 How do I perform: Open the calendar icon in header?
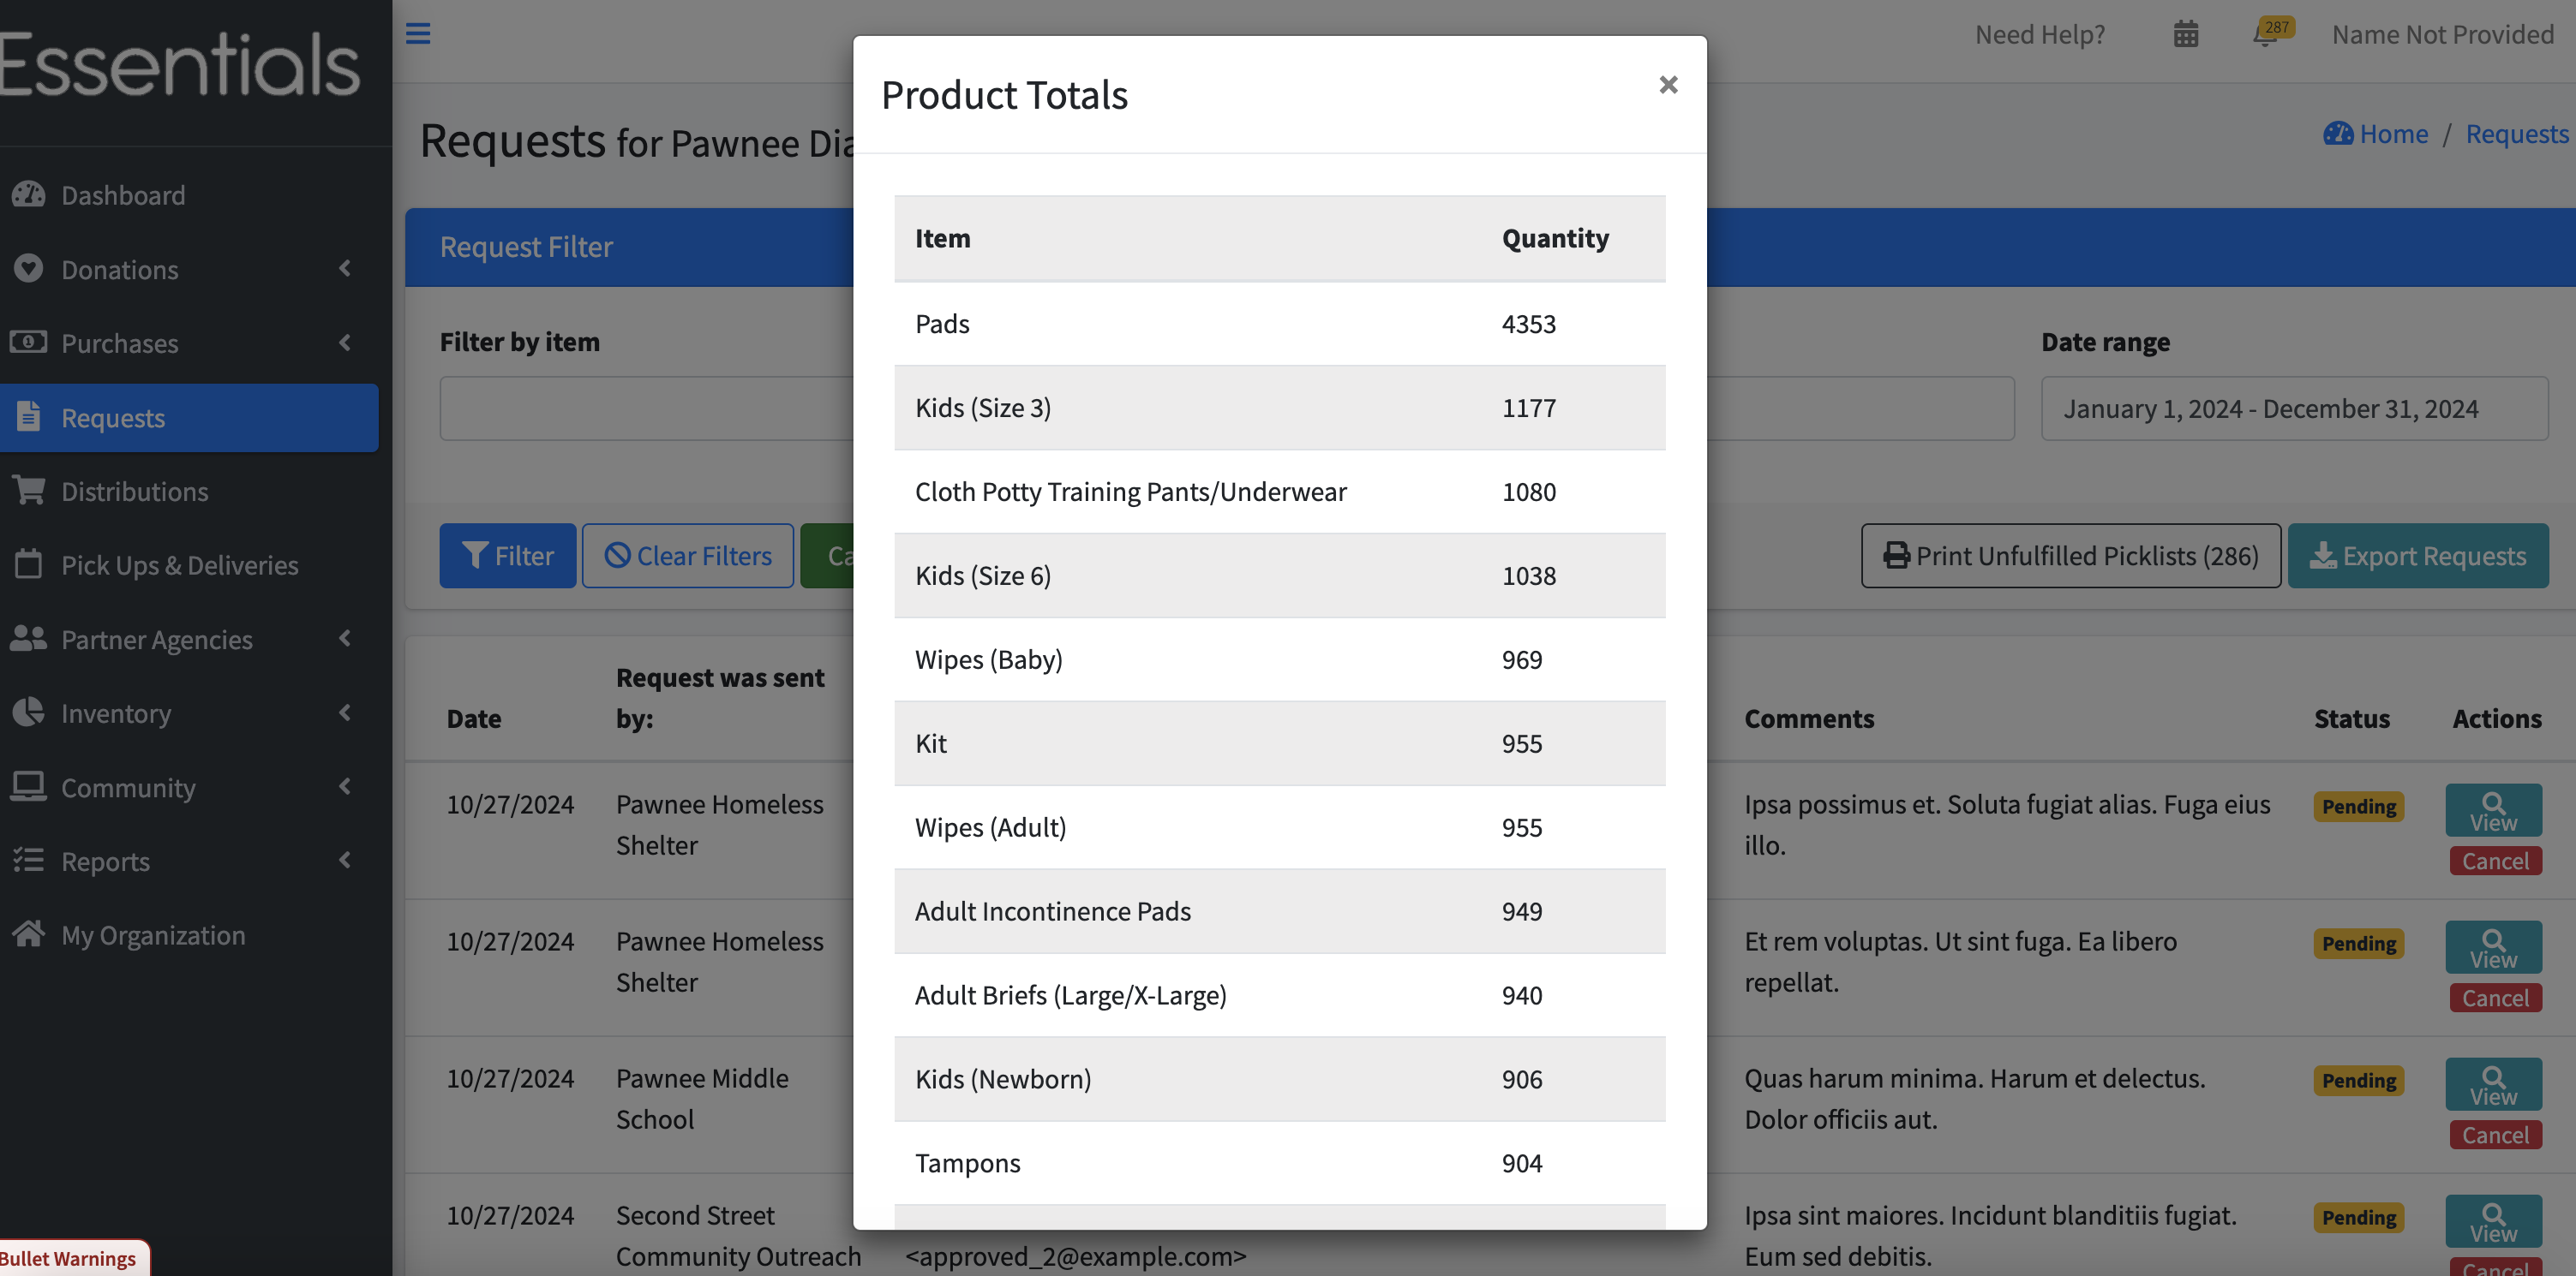tap(2186, 35)
